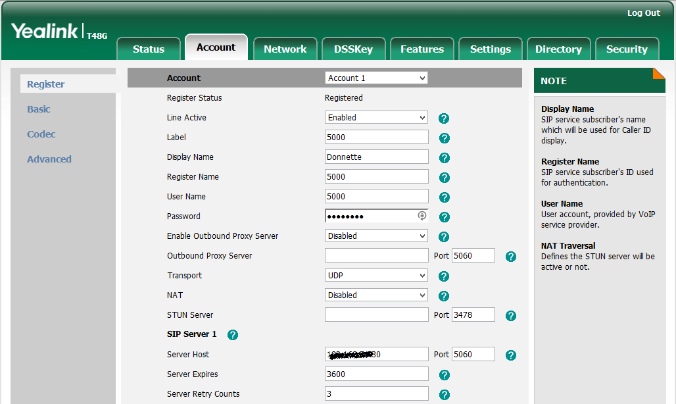Click the Server Host Port field
This screenshot has width=676, height=404.
point(473,354)
